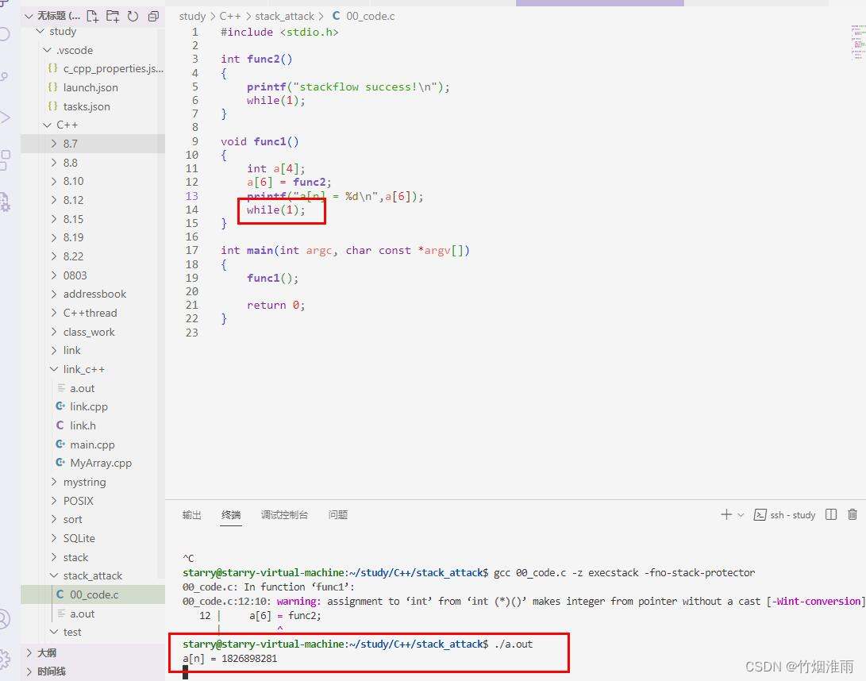Collapse the stack_attack folder

coord(93,575)
